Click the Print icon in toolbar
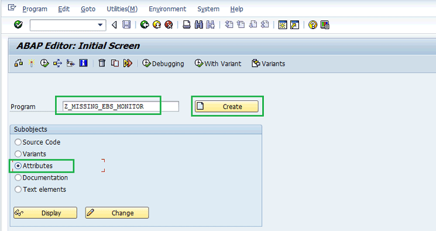This screenshot has height=231, width=436. coord(187,25)
